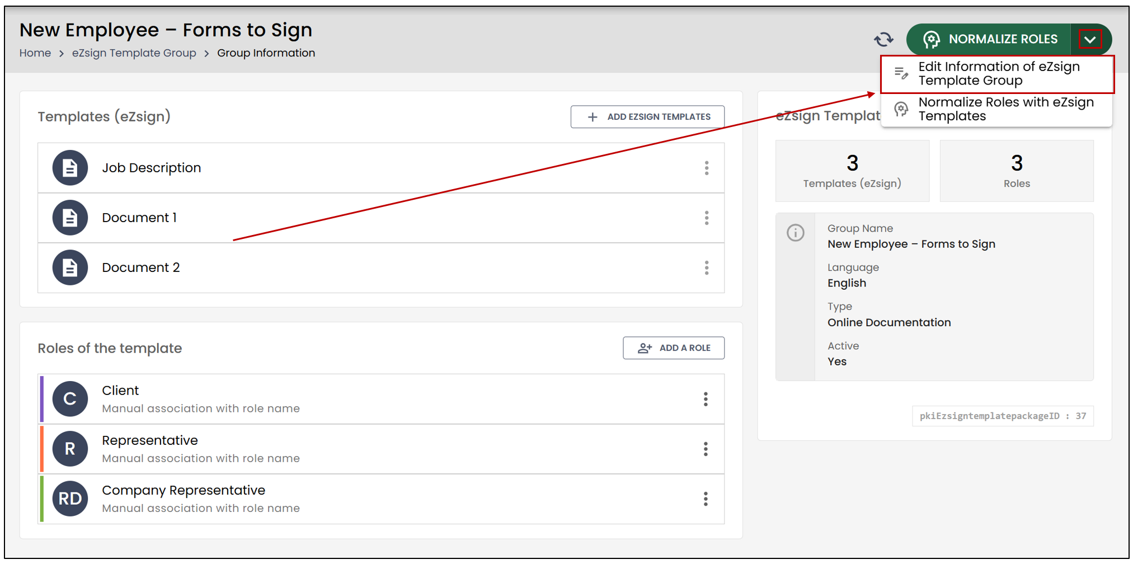
Task: Click the 3 Roles counter tile
Action: pyautogui.click(x=1017, y=171)
